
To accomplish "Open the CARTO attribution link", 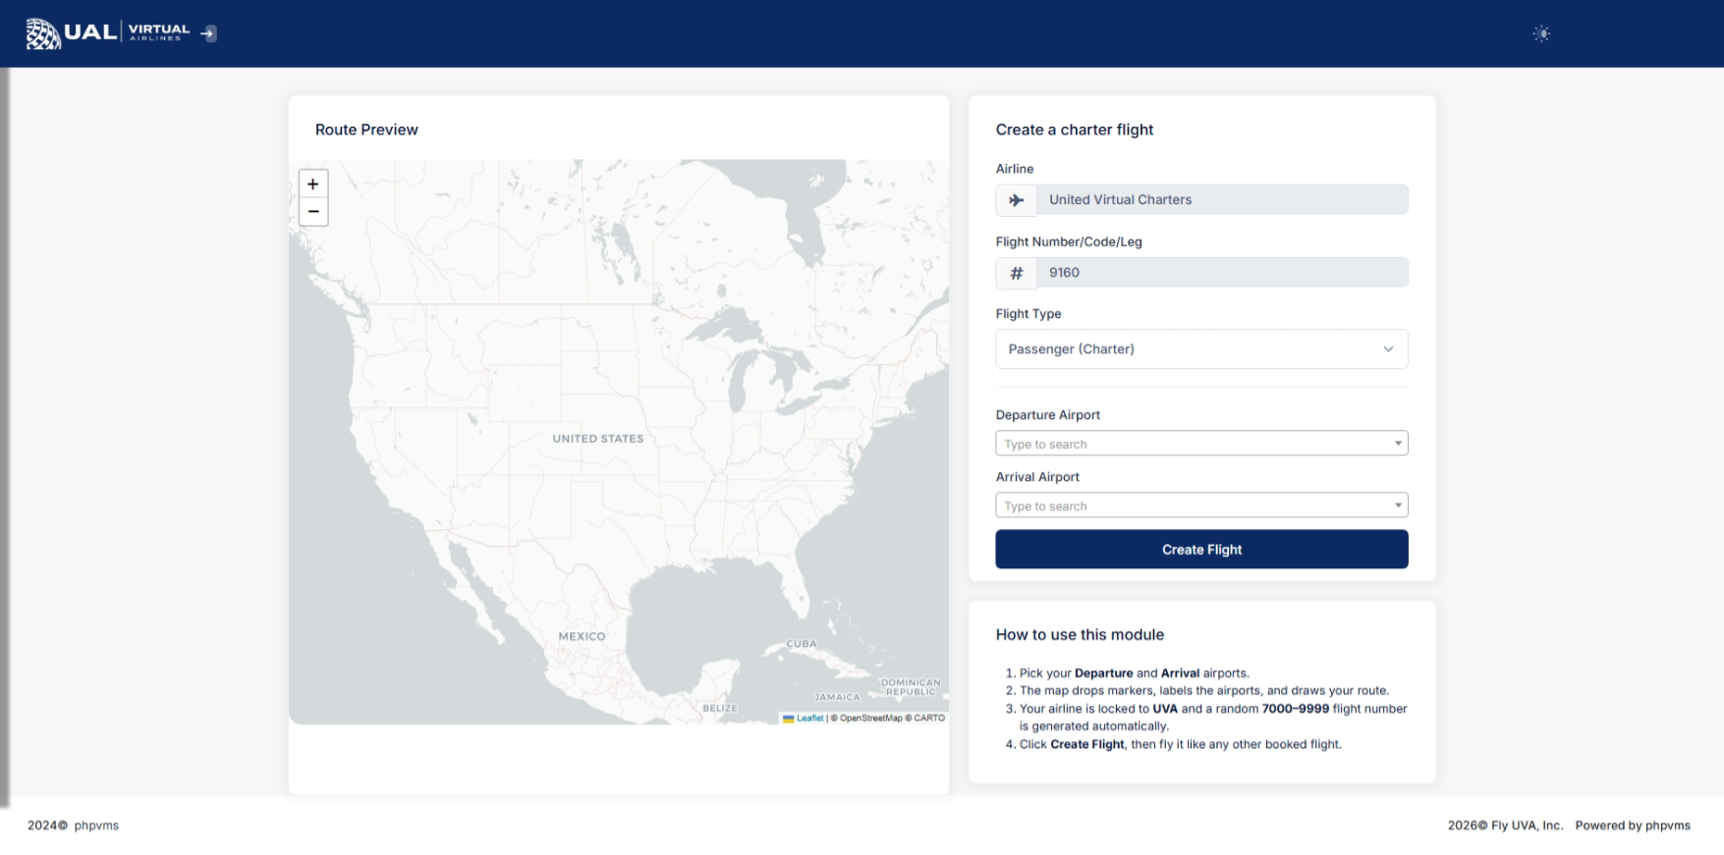I will pos(928,719).
